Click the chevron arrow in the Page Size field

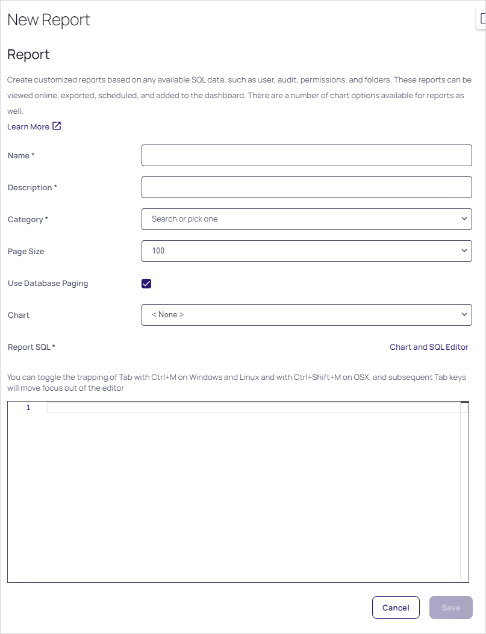(x=464, y=251)
